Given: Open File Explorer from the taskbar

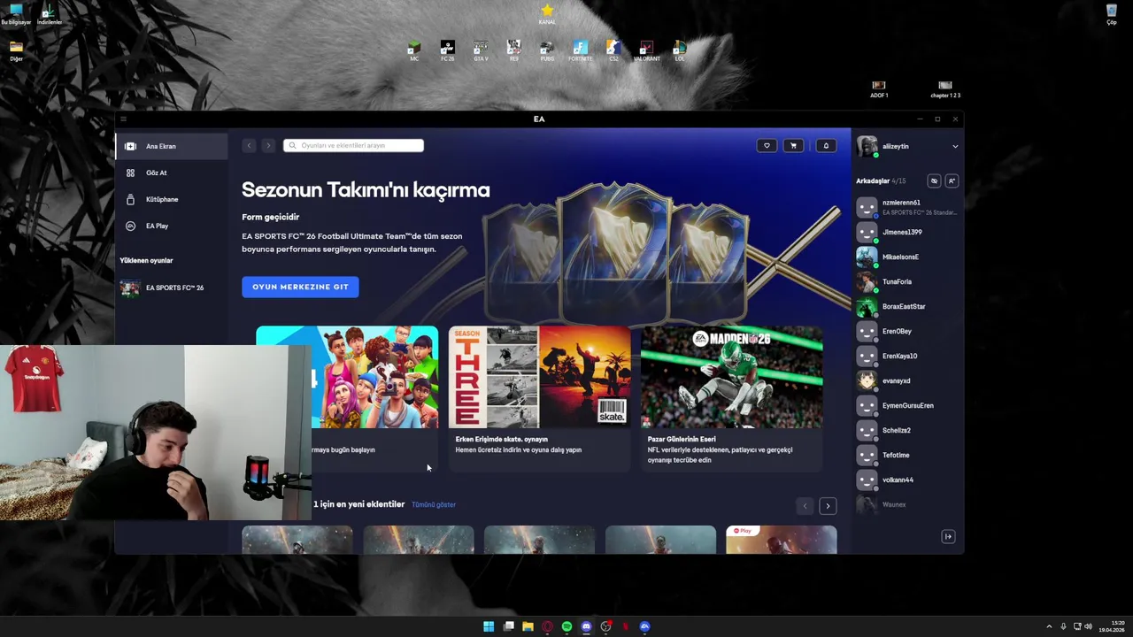Looking at the screenshot, I should tap(528, 626).
